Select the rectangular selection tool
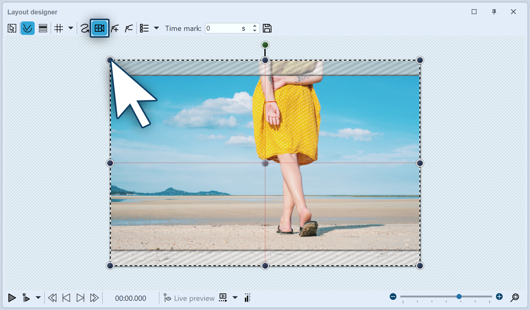 12,28
